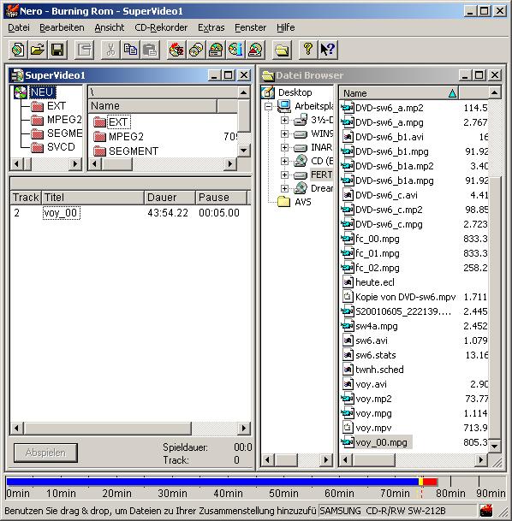This screenshot has width=512, height=521.
Task: Open the Hilfe menu
Action: (x=286, y=27)
